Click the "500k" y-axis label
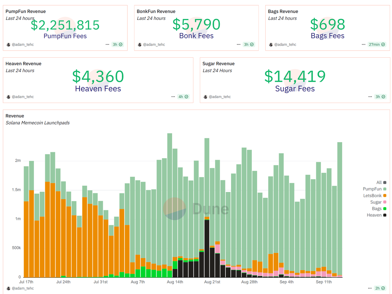392x294 pixels. tap(16, 248)
